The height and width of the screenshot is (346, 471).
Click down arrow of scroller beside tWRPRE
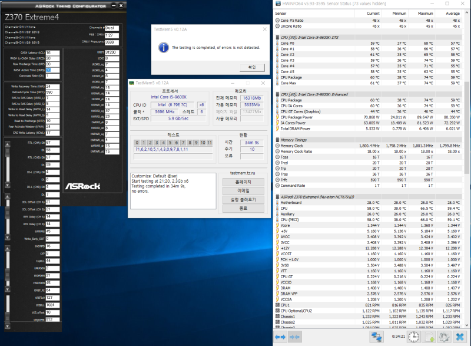tap(8, 237)
